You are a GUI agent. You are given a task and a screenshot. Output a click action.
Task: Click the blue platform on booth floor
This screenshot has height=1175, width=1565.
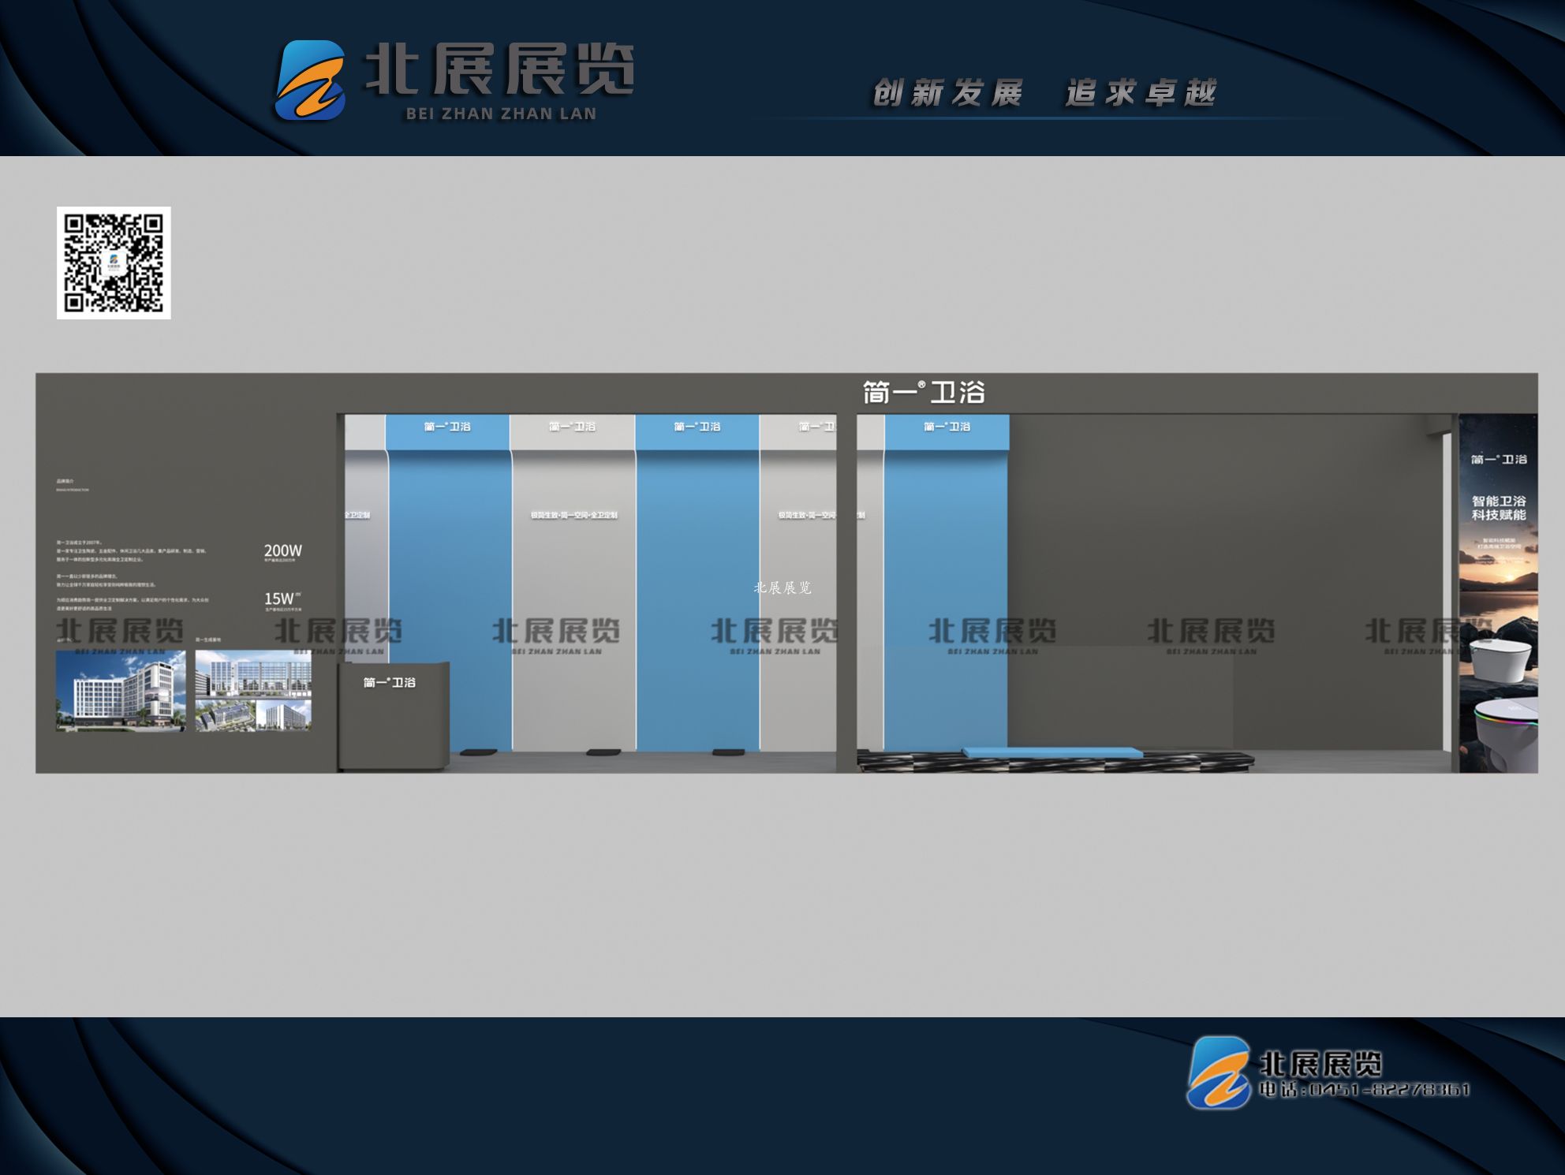[x=1052, y=752]
